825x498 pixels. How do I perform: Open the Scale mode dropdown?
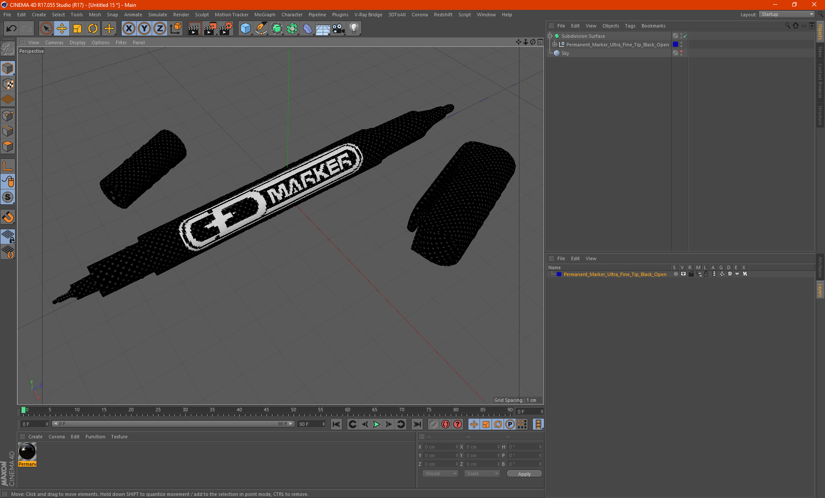[482, 474]
